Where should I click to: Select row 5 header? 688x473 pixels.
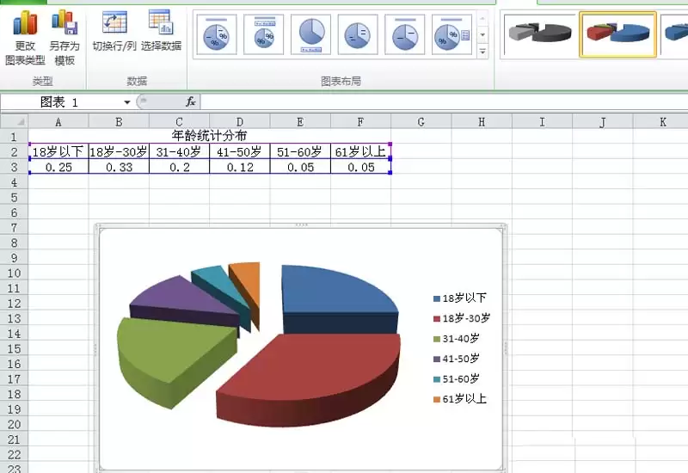[x=14, y=198]
